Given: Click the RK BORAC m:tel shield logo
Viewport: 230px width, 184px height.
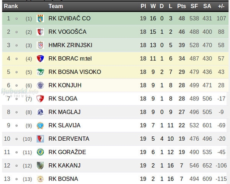Looking at the screenshot, I should pos(40,59).
